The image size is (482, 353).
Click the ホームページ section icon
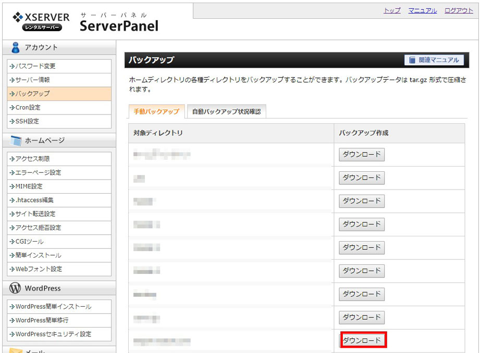pyautogui.click(x=16, y=141)
